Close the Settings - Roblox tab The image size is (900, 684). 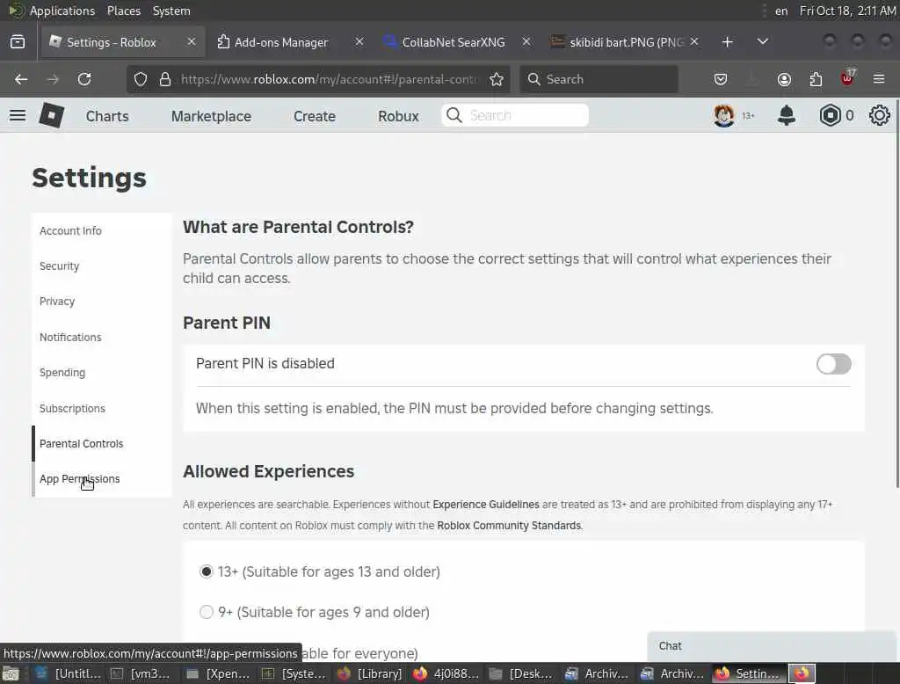pyautogui.click(x=192, y=41)
